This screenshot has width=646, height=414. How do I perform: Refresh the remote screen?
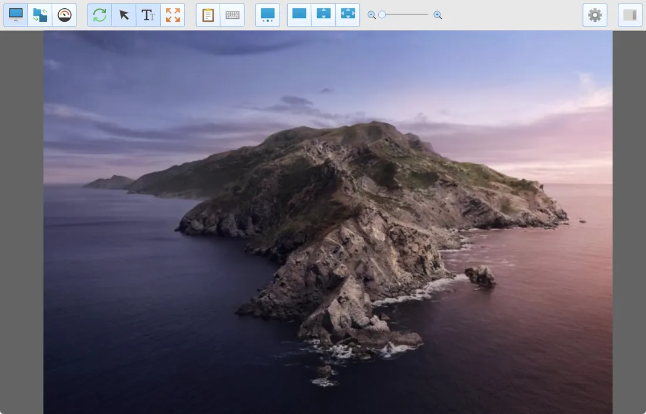(x=99, y=15)
